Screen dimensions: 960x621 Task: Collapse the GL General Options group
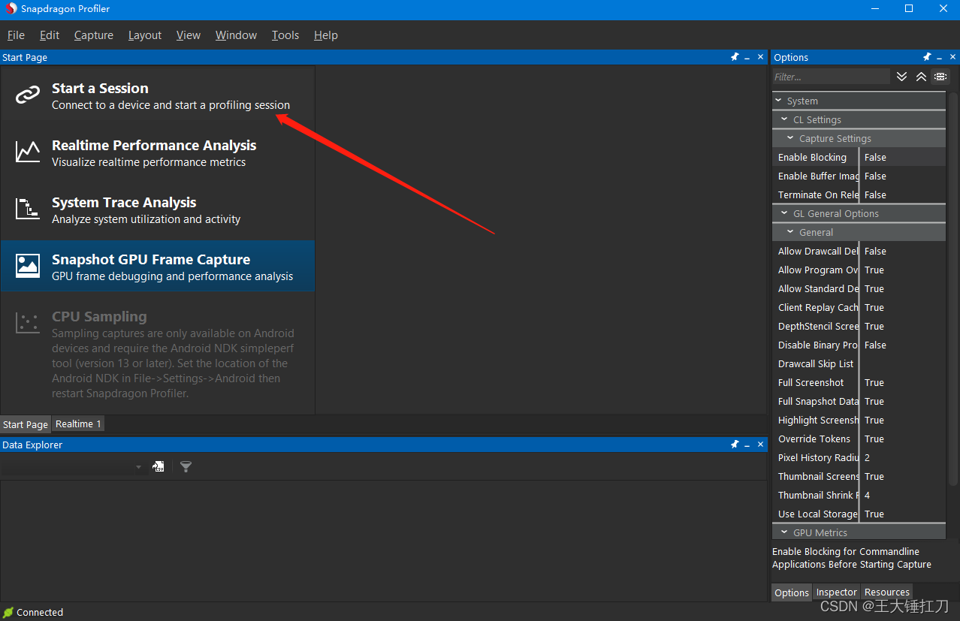[x=784, y=213]
